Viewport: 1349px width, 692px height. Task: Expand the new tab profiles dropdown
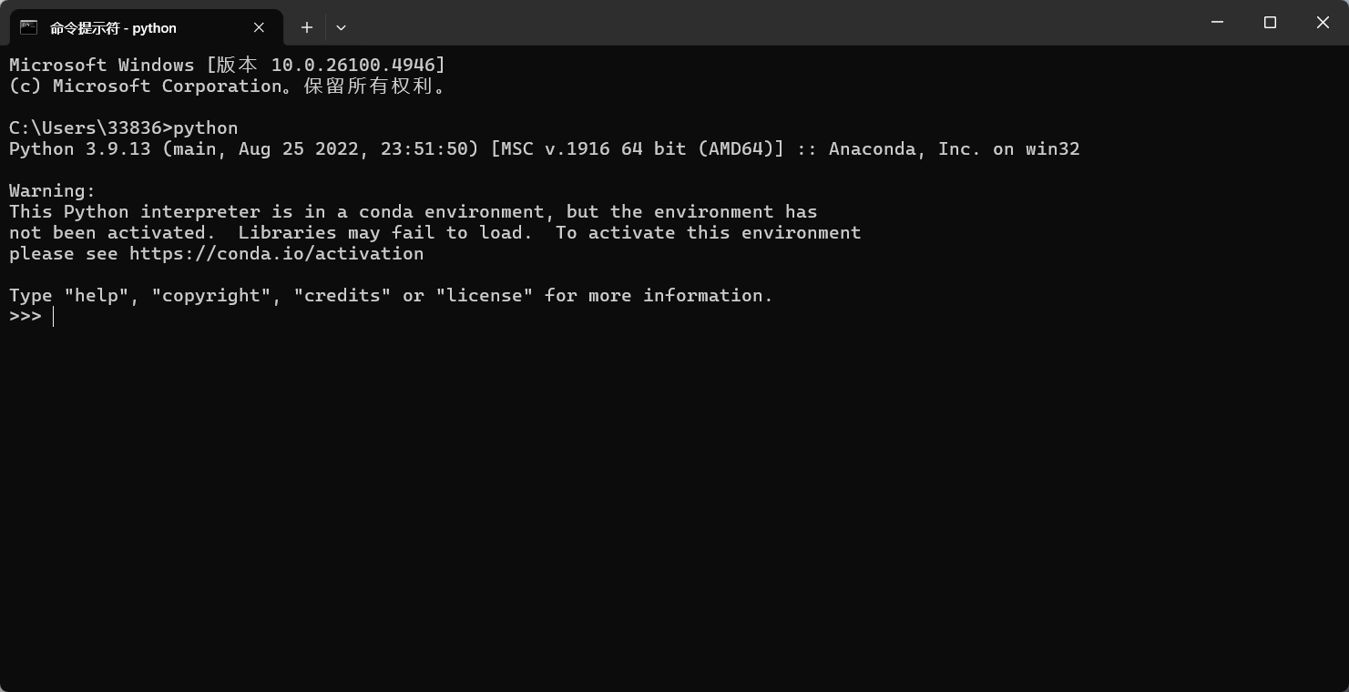pyautogui.click(x=341, y=27)
